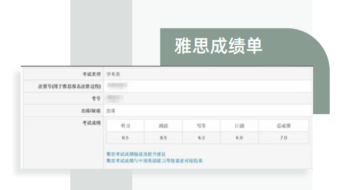Click the 6.0 score under 写作
The height and width of the screenshot is (190, 358).
[201, 138]
